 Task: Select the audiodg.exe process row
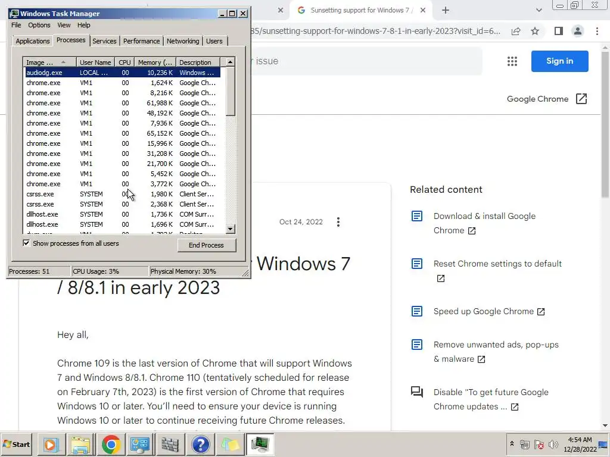tap(122, 73)
